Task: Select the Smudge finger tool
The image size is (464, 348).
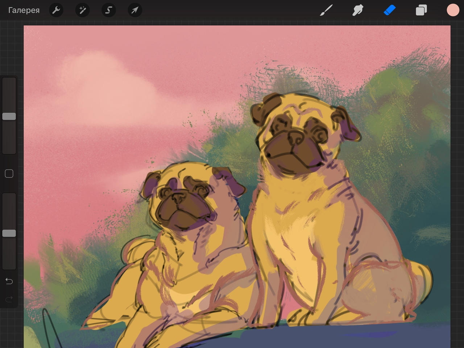Action: (x=358, y=10)
